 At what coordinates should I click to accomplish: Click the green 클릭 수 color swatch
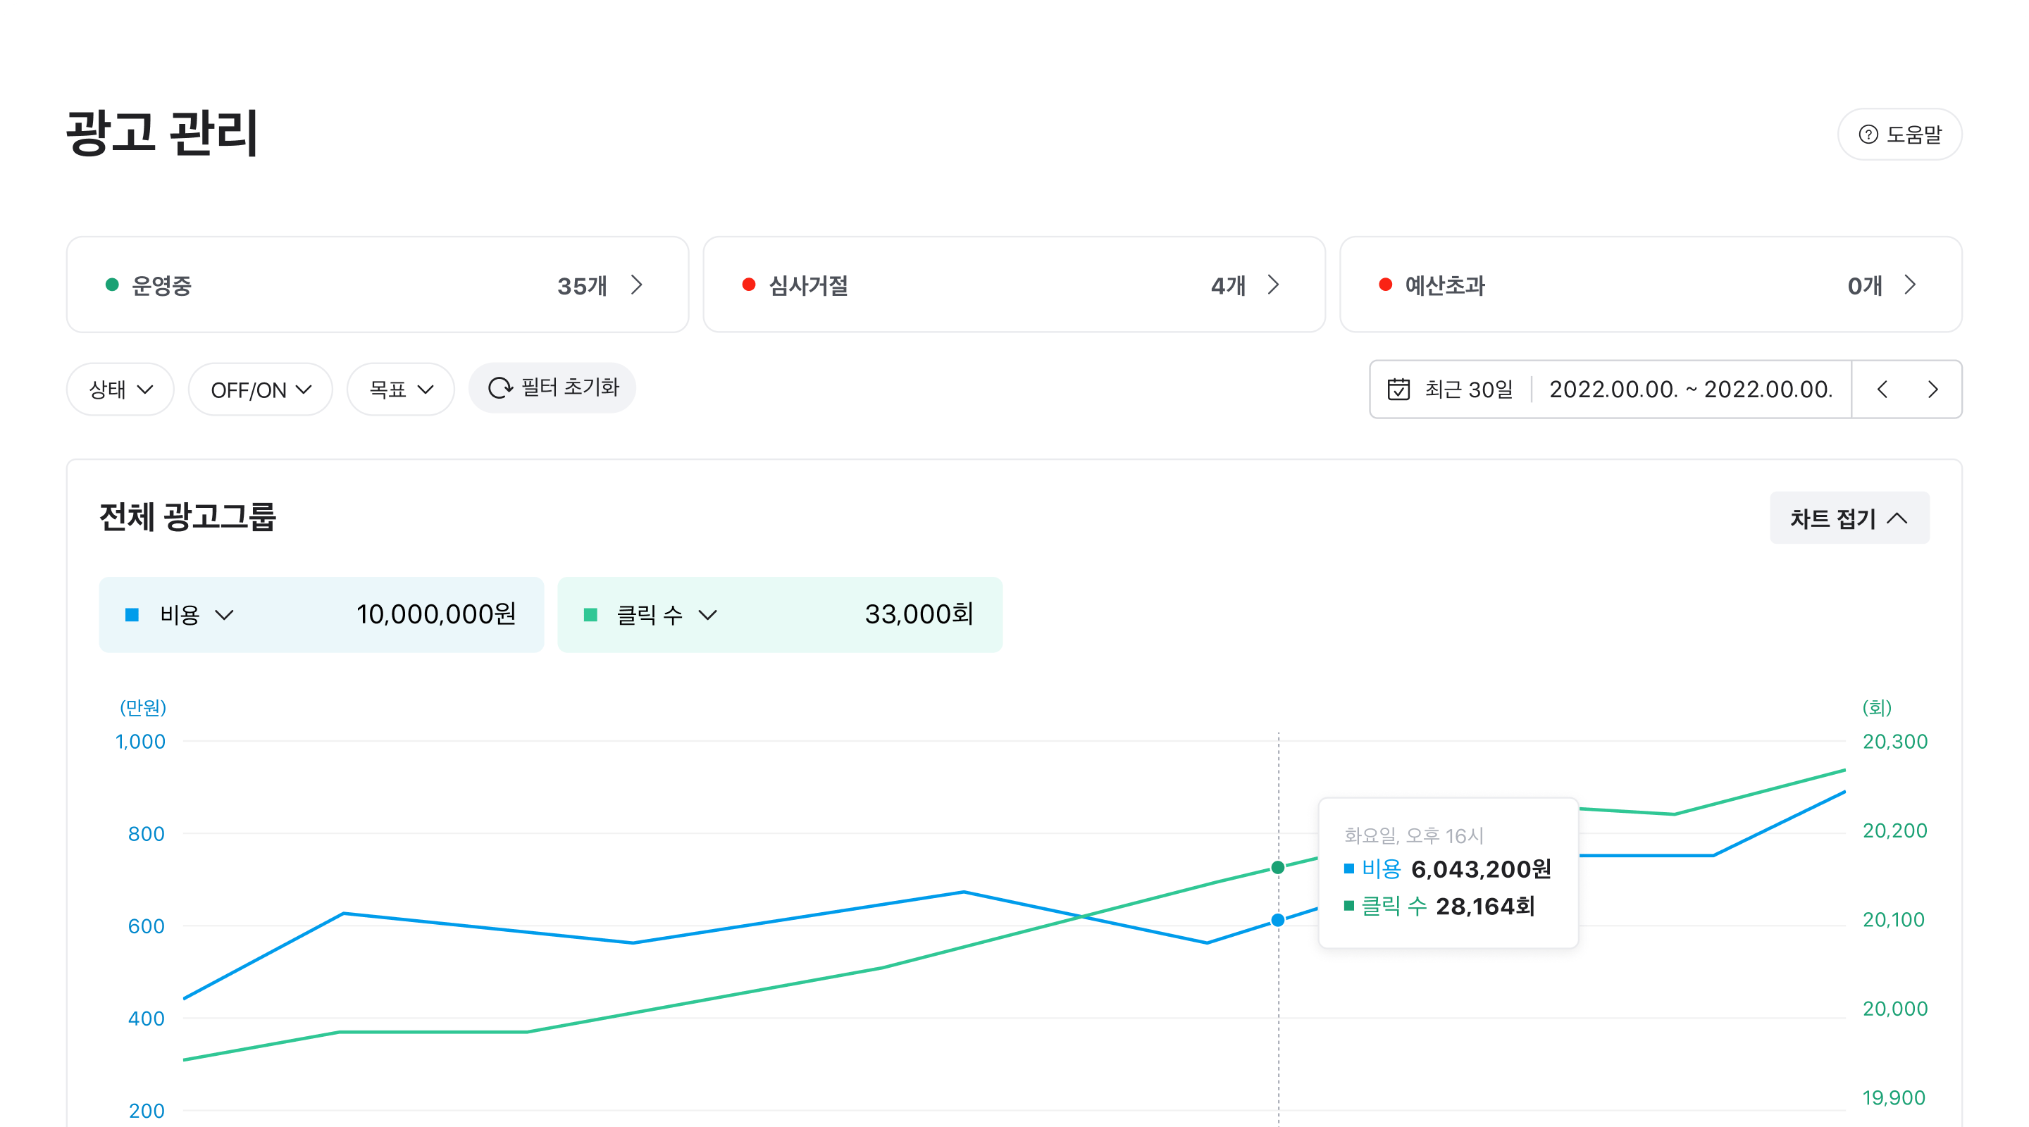pyautogui.click(x=591, y=615)
